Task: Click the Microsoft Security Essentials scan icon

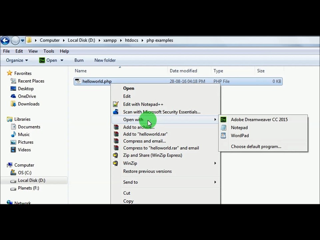Action: click(116, 112)
